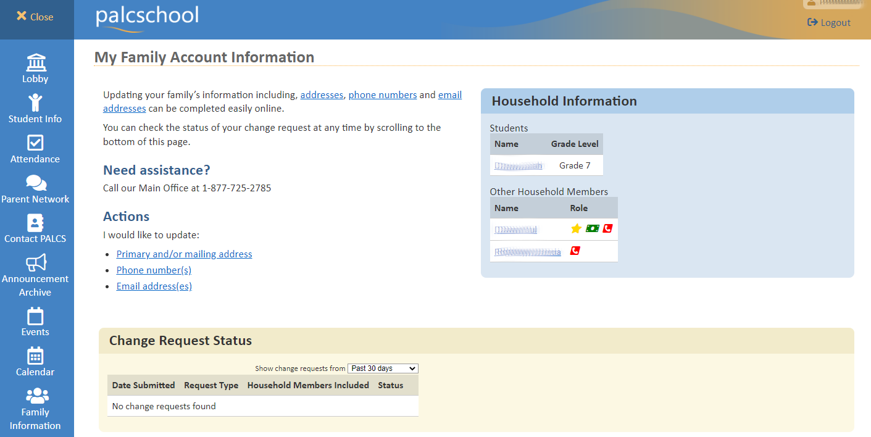Screen dimensions: 871x437
Task: Select the Events menu label
Action: click(x=35, y=332)
